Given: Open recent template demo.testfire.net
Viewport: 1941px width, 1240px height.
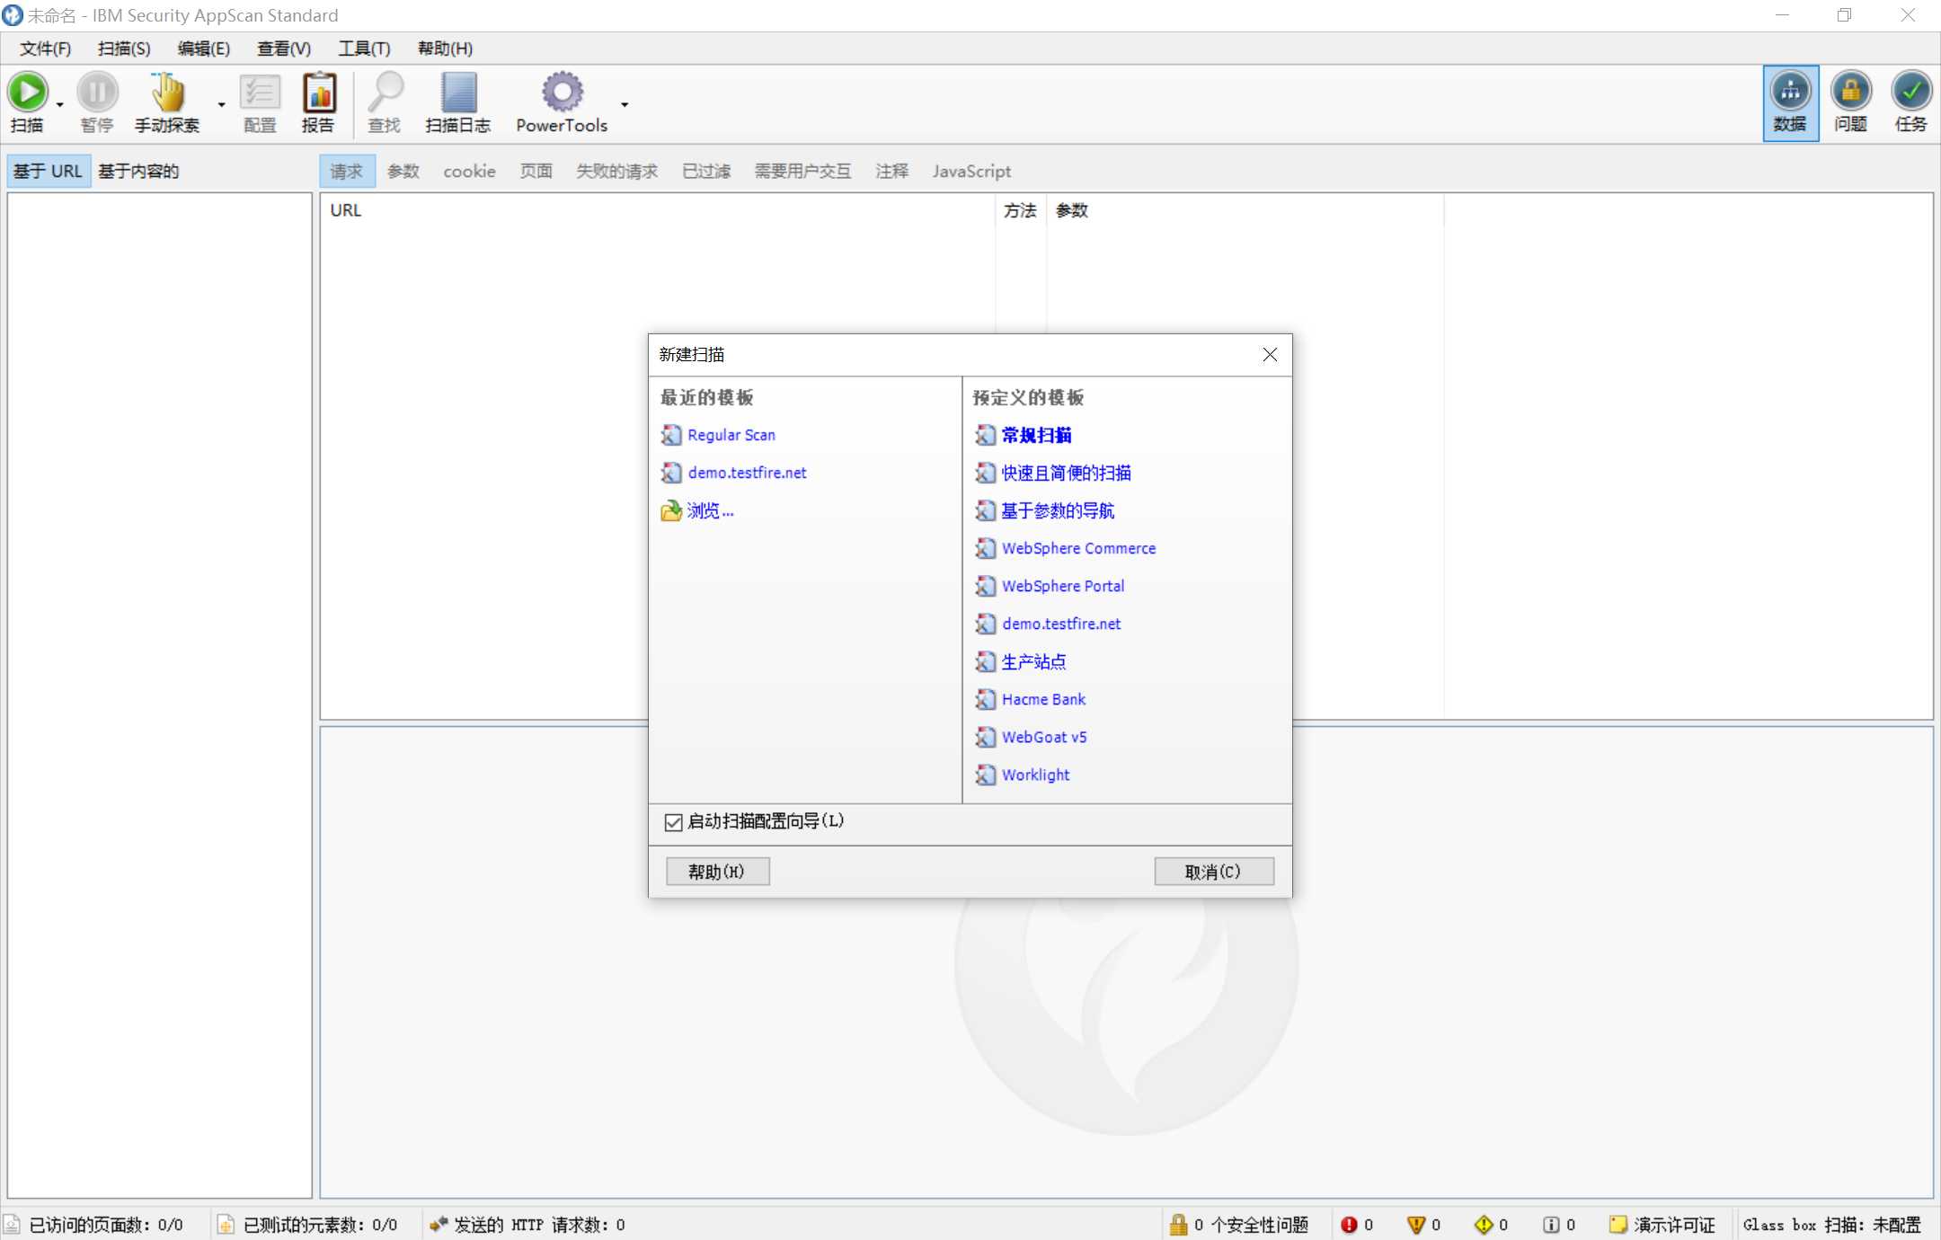Looking at the screenshot, I should (x=747, y=473).
